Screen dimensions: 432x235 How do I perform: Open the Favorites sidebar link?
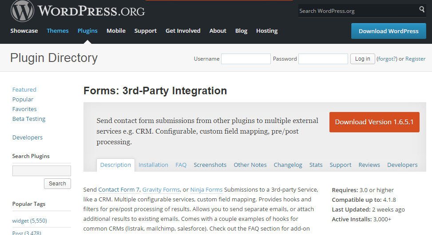24,109
